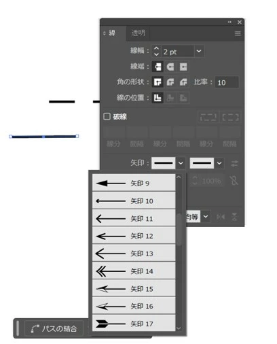Screen dimensions: 277x344
Task: Select 矢印 14 from the arrow list
Action: (134, 271)
